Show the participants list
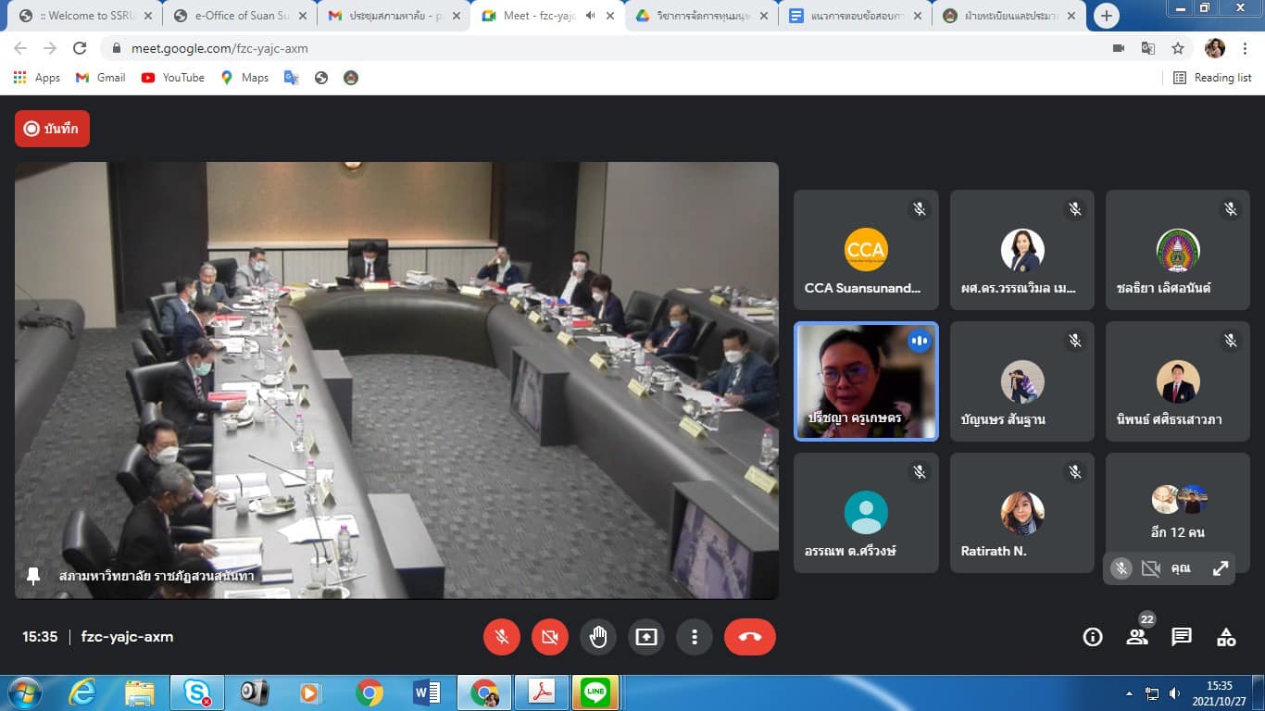This screenshot has width=1265, height=711. tap(1137, 637)
